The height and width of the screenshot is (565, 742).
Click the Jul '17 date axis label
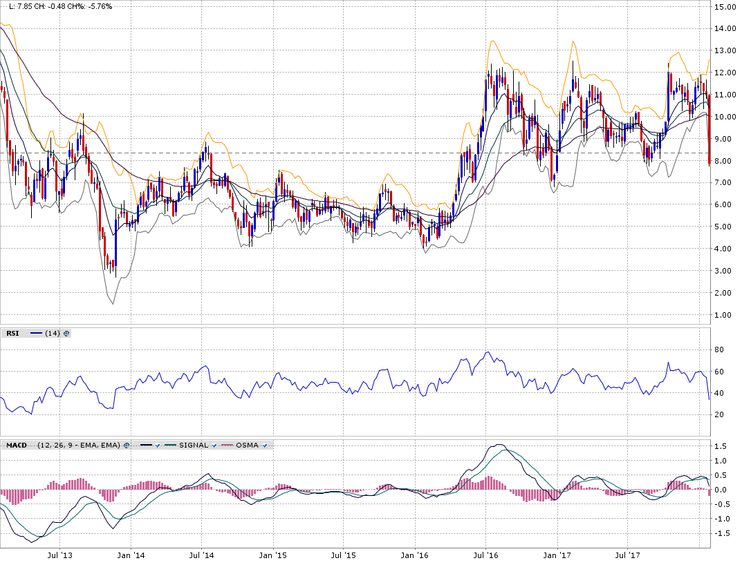pos(627,555)
